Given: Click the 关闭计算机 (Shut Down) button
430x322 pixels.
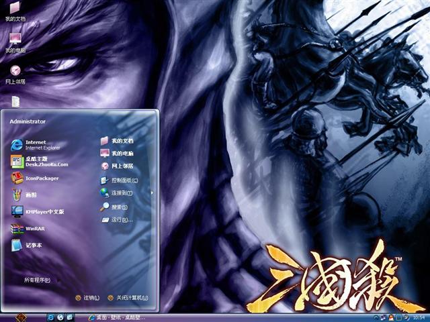Looking at the screenshot, I should [128, 298].
